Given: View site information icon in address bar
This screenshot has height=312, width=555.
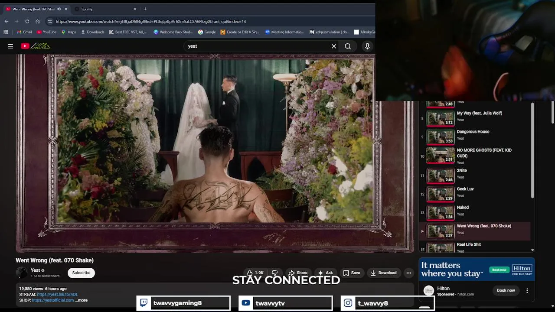Looking at the screenshot, I should (50, 21).
